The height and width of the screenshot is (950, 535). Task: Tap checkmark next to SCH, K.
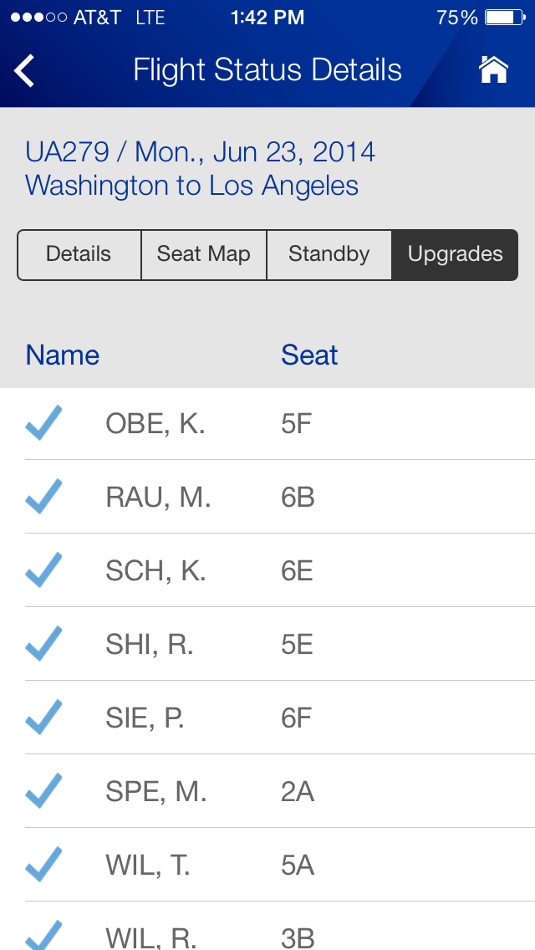coord(43,570)
